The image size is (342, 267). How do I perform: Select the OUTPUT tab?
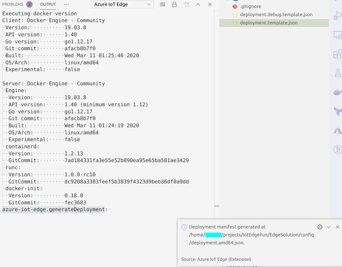click(48, 4)
